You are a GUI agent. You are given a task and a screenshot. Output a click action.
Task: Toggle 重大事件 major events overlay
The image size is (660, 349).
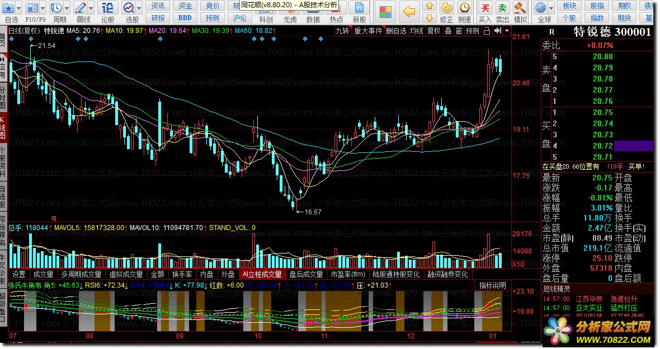[x=368, y=31]
